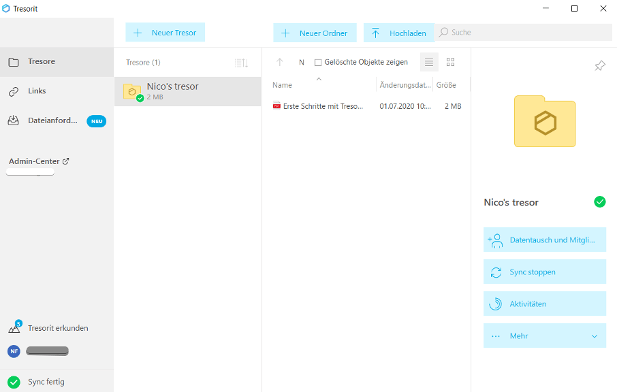
Task: Click the 01.07.2020 date cell
Action: (x=405, y=106)
